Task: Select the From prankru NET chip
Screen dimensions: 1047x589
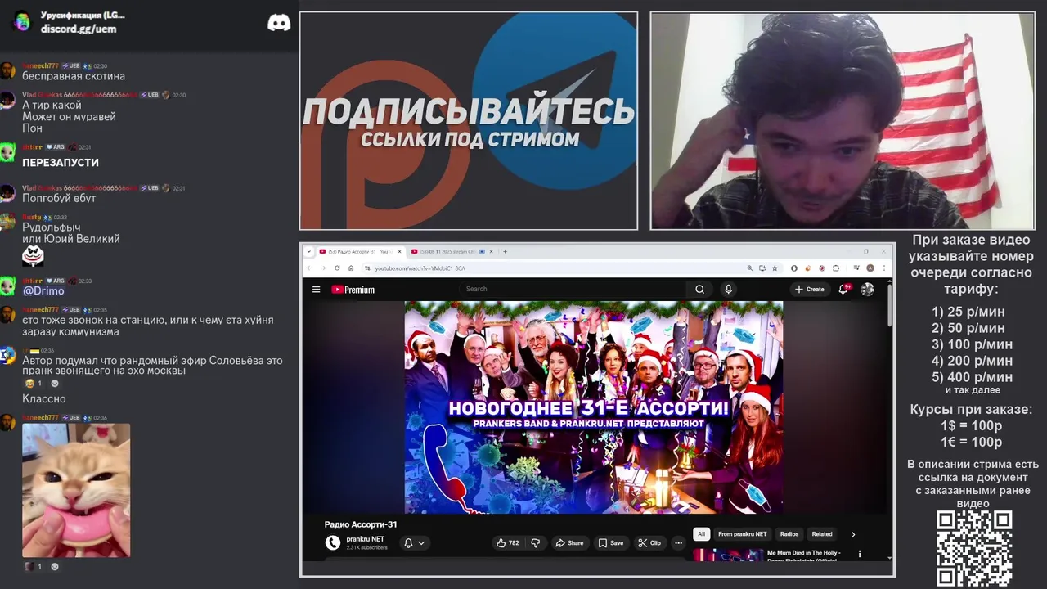Action: pyautogui.click(x=743, y=534)
